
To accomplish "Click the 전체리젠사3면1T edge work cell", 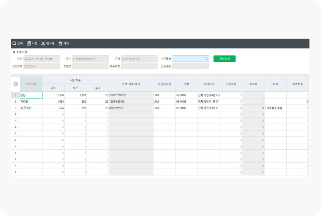I will point(209,108).
